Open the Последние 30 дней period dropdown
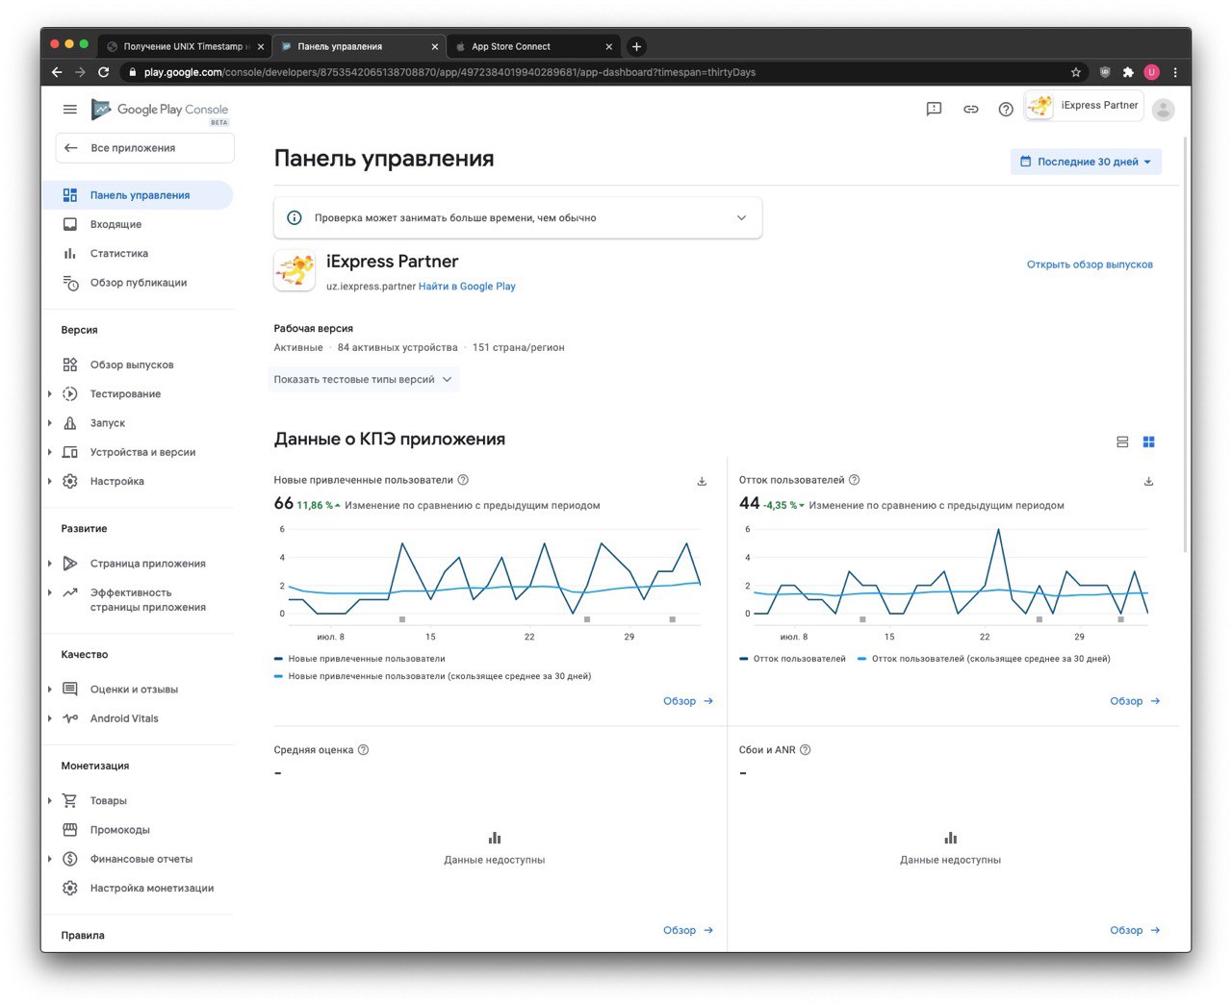Screen dimensions: 1232x1006 tap(1086, 162)
